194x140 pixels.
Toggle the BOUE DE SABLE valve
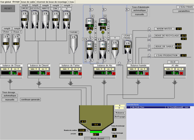point(149,49)
